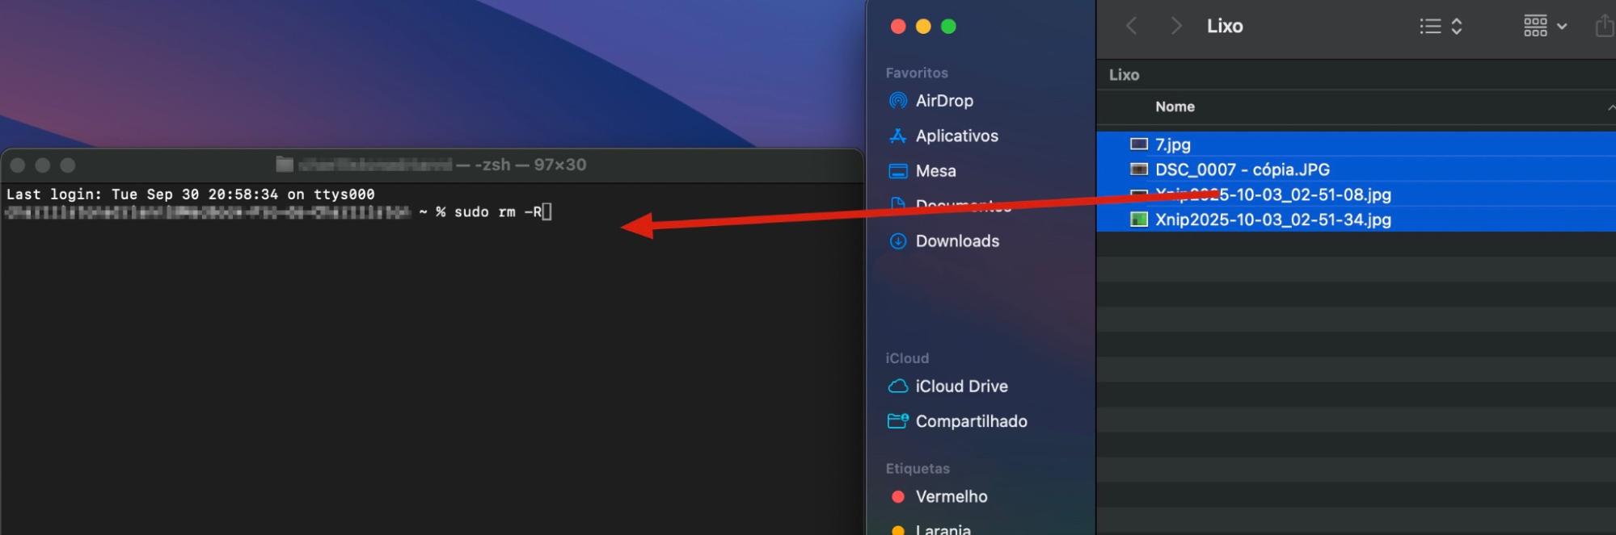Click the AirDrop sidebar icon
The height and width of the screenshot is (535, 1616).
coord(897,101)
